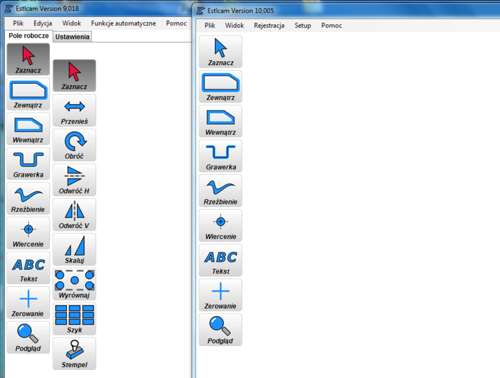Open the Edycja menu

pos(42,23)
